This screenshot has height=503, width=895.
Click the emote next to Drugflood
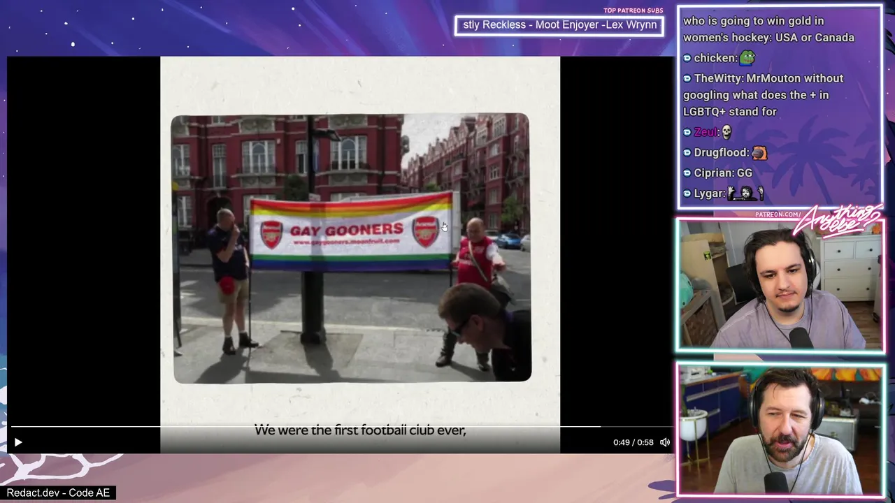(759, 152)
